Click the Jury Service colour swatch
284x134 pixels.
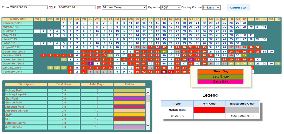(x=129, y=127)
